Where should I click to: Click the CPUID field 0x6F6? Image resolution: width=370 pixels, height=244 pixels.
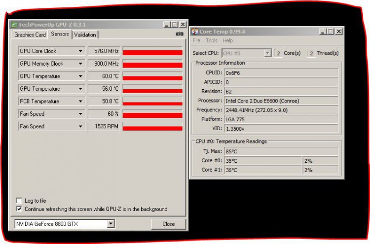click(x=281, y=73)
